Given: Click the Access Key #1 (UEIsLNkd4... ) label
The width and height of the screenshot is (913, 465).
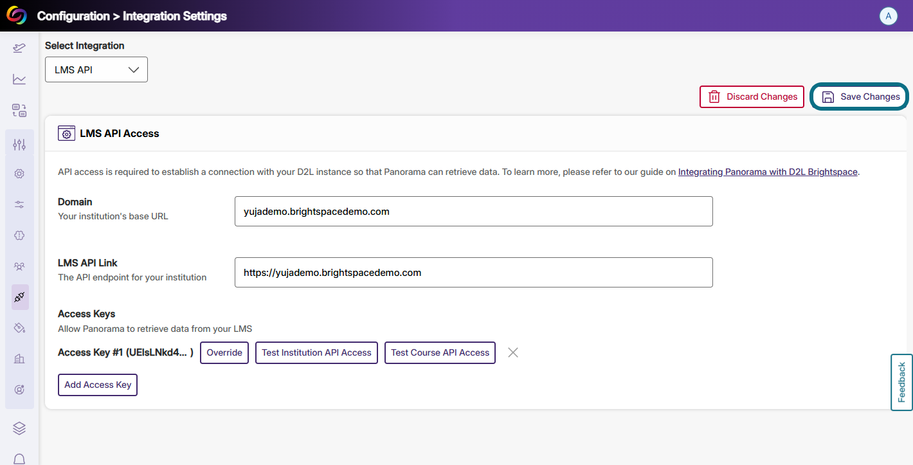Looking at the screenshot, I should (125, 352).
